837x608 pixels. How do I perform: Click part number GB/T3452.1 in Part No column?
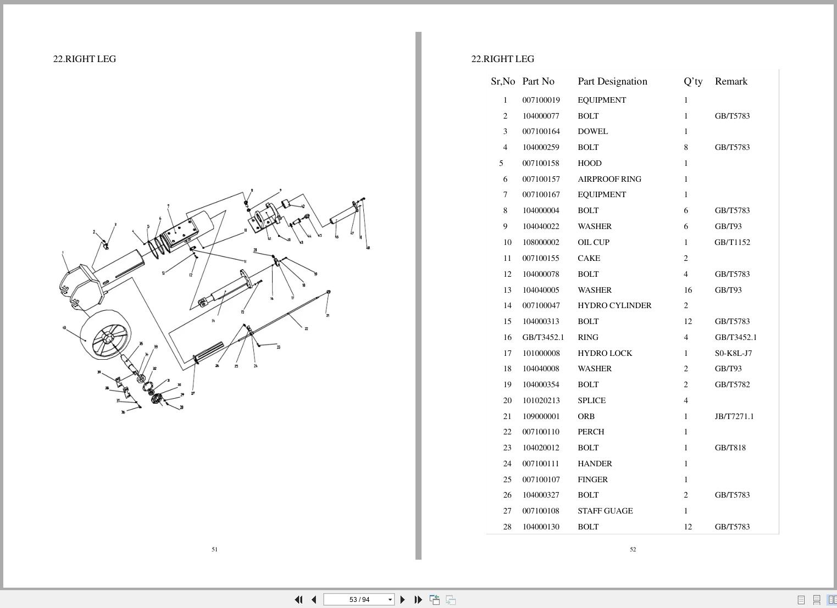543,337
